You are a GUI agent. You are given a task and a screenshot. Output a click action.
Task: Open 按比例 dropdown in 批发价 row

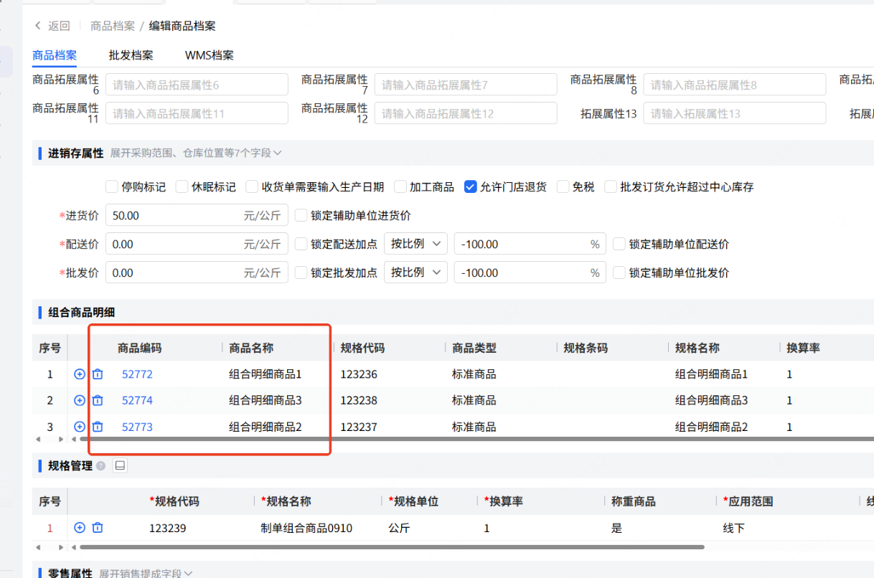(415, 273)
